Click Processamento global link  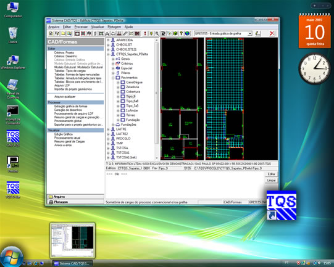click(68, 121)
